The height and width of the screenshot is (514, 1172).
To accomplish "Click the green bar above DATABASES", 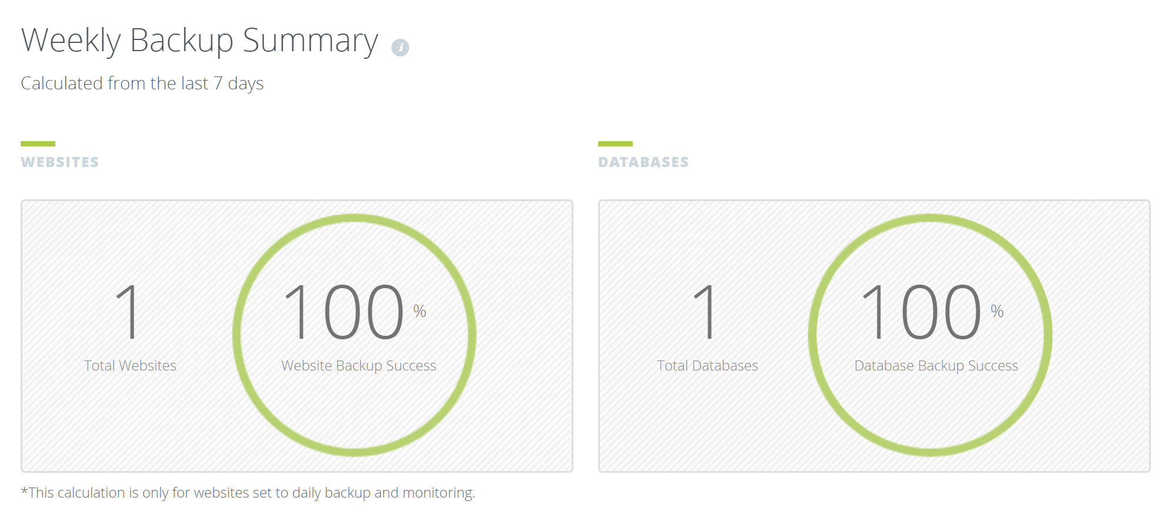I will pos(615,143).
